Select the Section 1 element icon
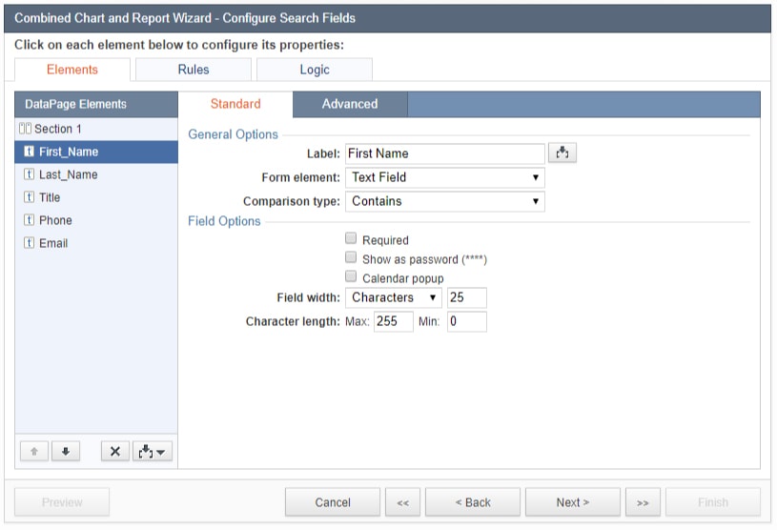777x530 pixels. pyautogui.click(x=26, y=129)
